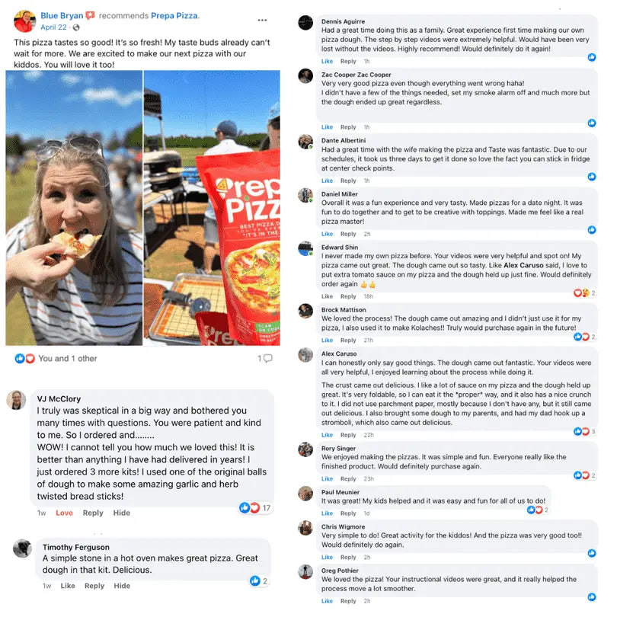The width and height of the screenshot is (617, 617).
Task: Open the three-dot post options menu
Action: [x=263, y=20]
